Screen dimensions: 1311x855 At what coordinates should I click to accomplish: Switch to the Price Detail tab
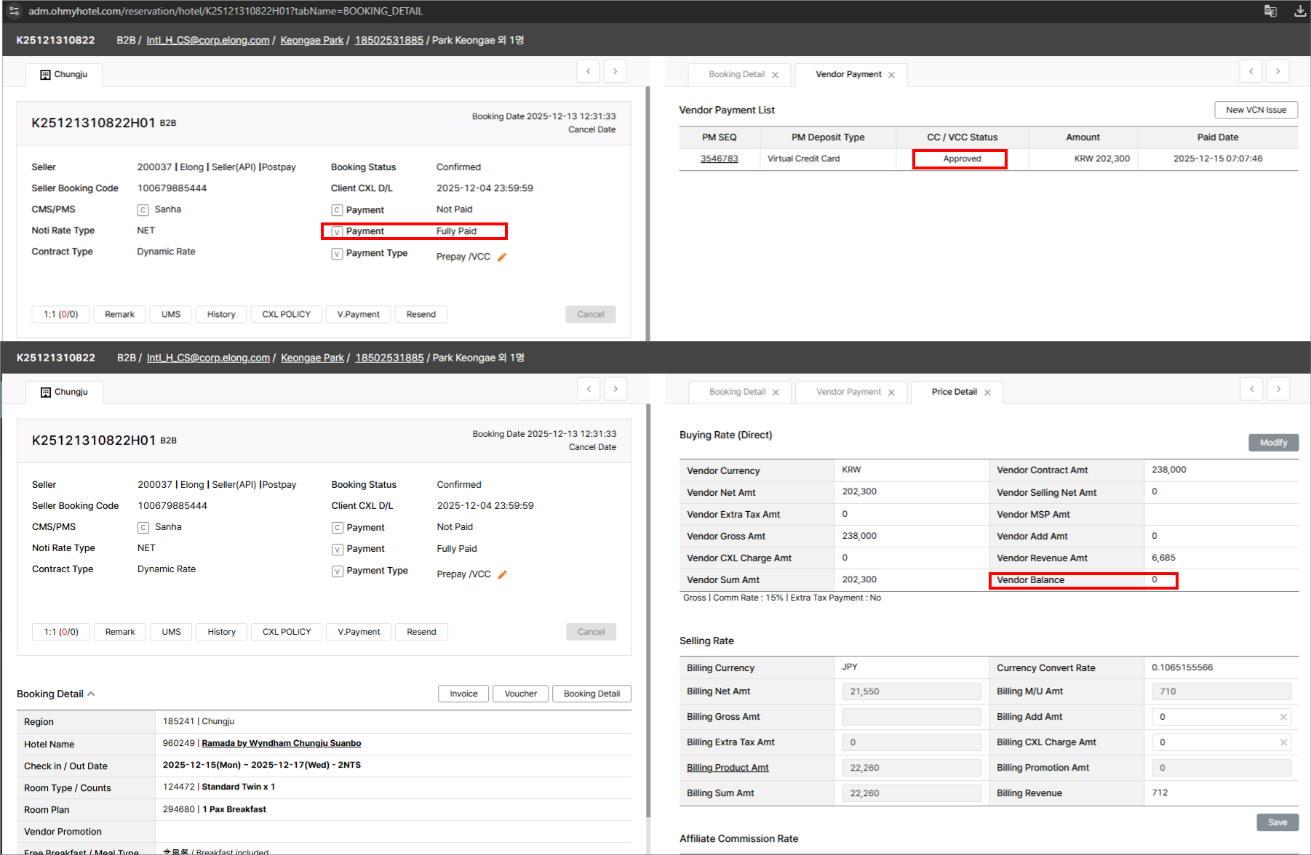954,392
